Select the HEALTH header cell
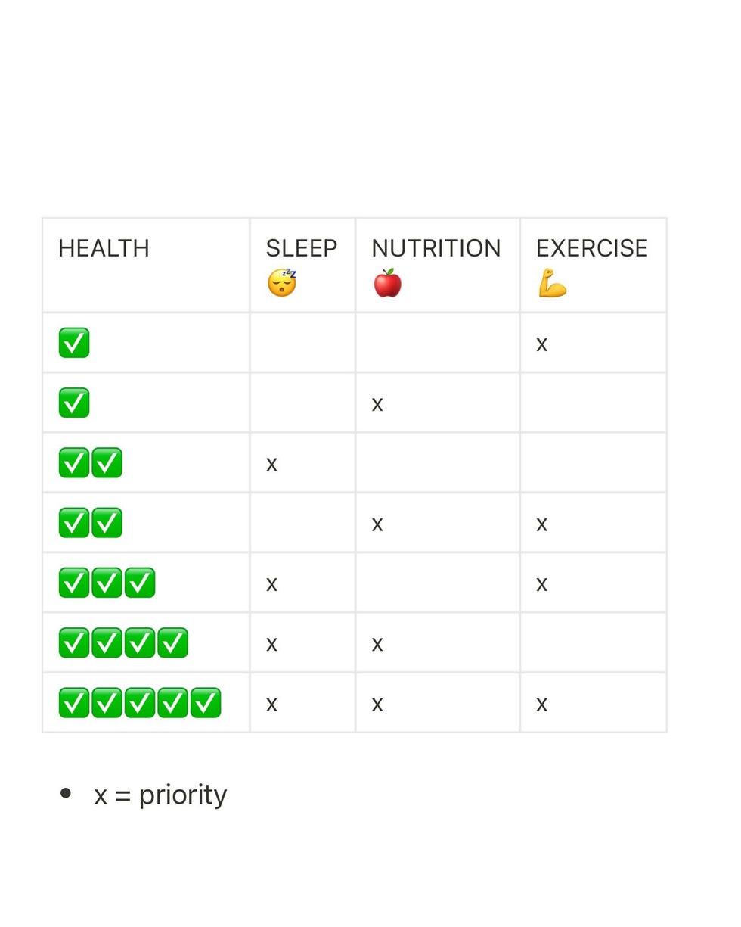The height and width of the screenshot is (927, 741). click(x=146, y=265)
